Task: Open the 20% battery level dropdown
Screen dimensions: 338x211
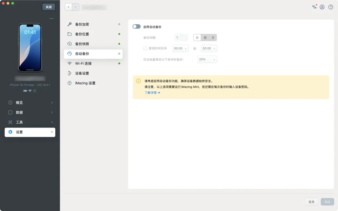Action: tap(207, 59)
